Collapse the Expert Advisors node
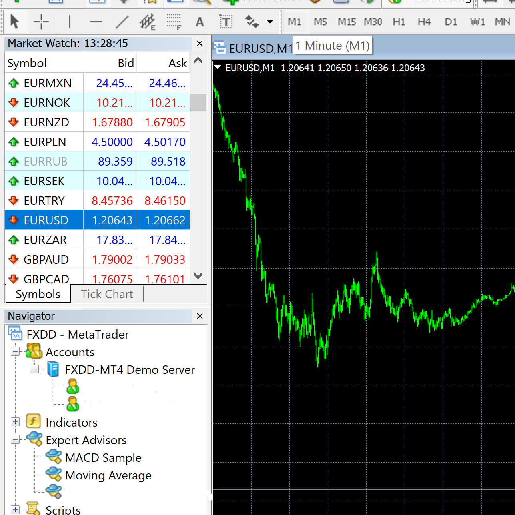 [x=15, y=439]
